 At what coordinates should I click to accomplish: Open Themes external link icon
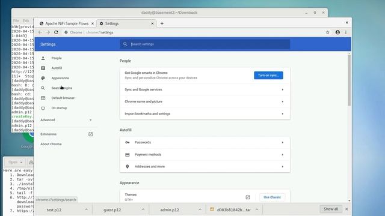pyautogui.click(x=248, y=197)
